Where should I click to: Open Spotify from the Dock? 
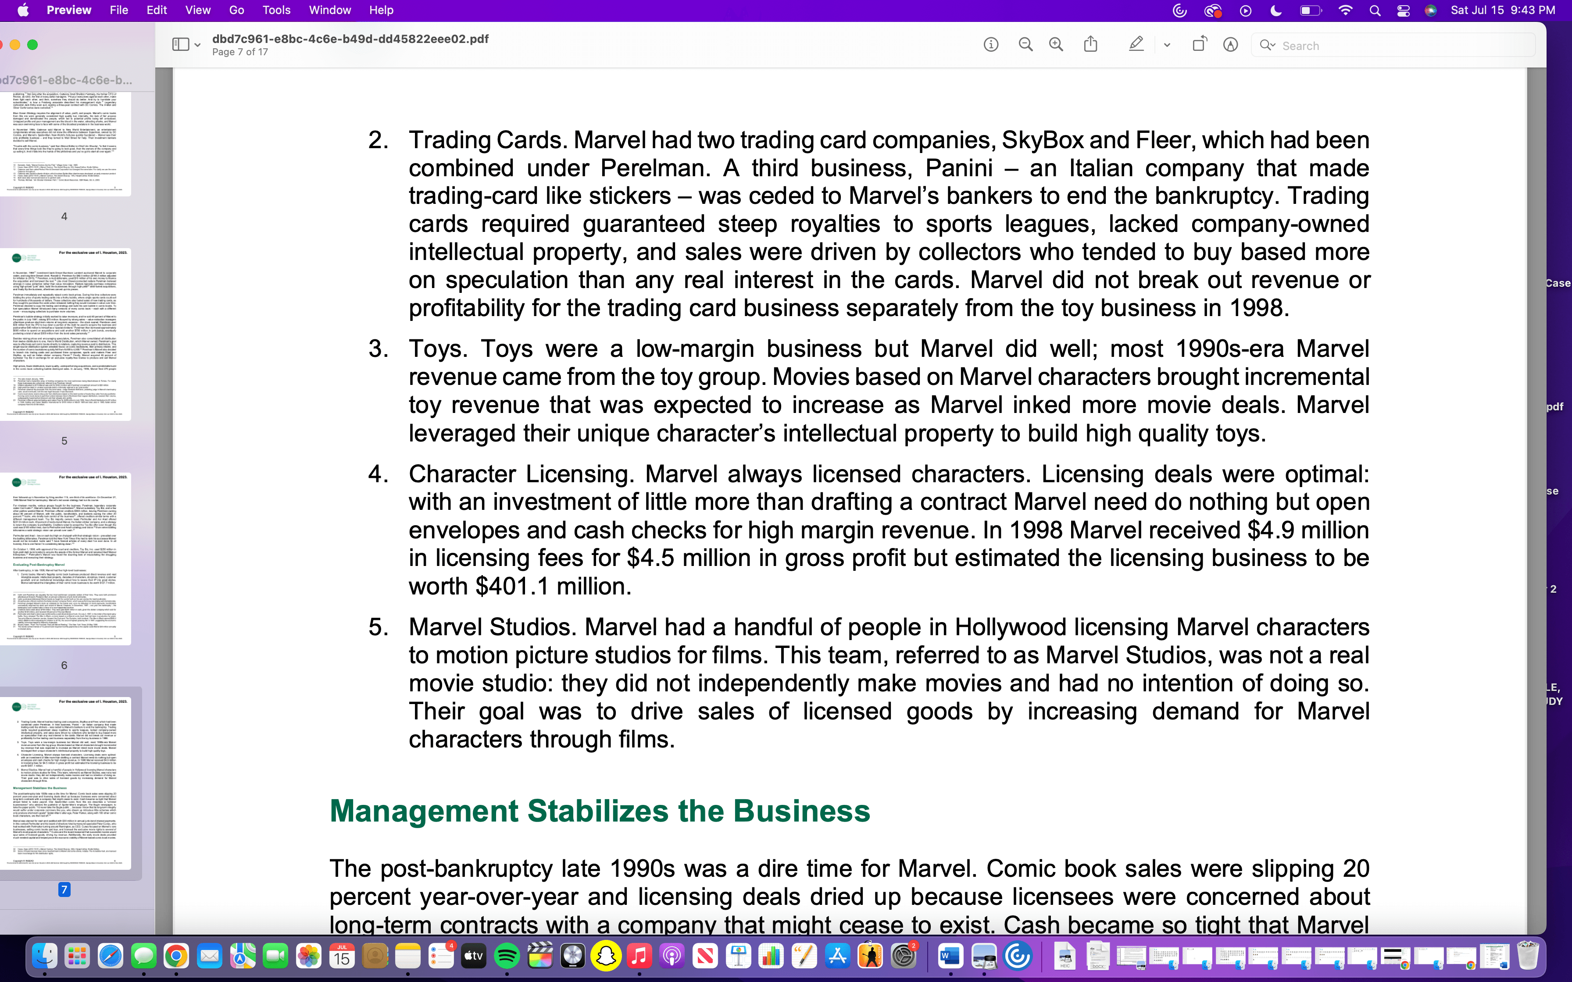pyautogui.click(x=507, y=956)
